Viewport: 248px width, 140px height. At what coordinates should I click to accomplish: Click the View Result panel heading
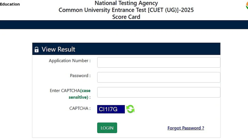point(59,49)
